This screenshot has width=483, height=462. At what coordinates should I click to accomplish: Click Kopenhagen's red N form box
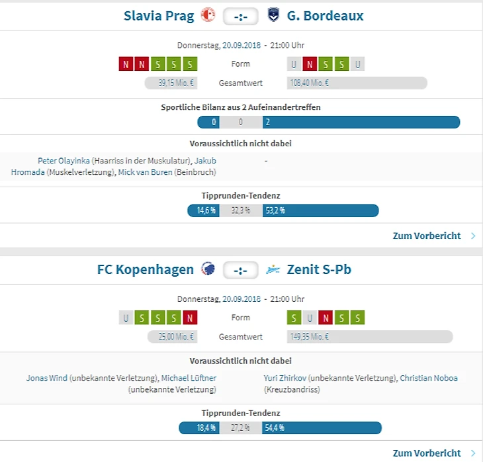coord(191,318)
